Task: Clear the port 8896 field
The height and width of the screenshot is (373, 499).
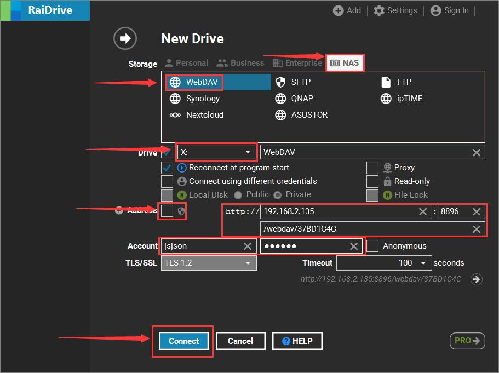Action: [477, 211]
